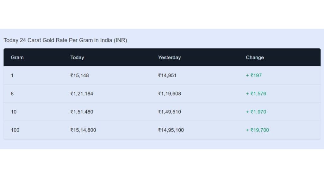Click the + ₹19,700 change value
This screenshot has height=182, width=324.
tap(257, 130)
